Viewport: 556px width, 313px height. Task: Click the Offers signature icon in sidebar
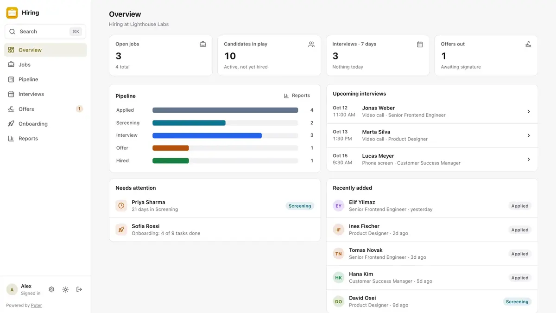11,109
